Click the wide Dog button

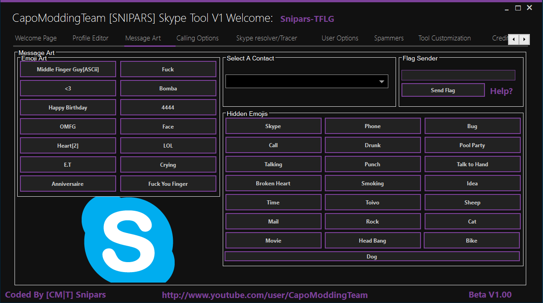[372, 257]
